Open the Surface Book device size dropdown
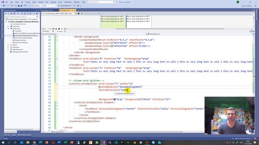The width and height of the screenshot is (259, 145). pos(58,14)
